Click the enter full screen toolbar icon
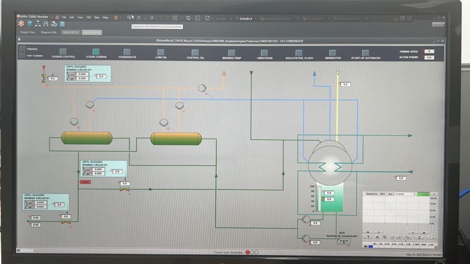470x264 pixels. [x=175, y=18]
